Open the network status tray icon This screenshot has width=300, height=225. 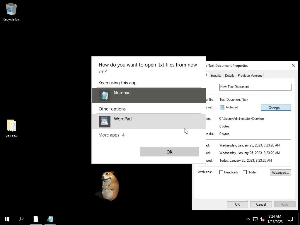pyautogui.click(x=255, y=219)
